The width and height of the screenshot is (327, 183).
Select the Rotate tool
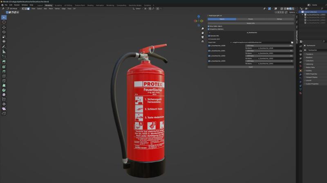point(4,32)
